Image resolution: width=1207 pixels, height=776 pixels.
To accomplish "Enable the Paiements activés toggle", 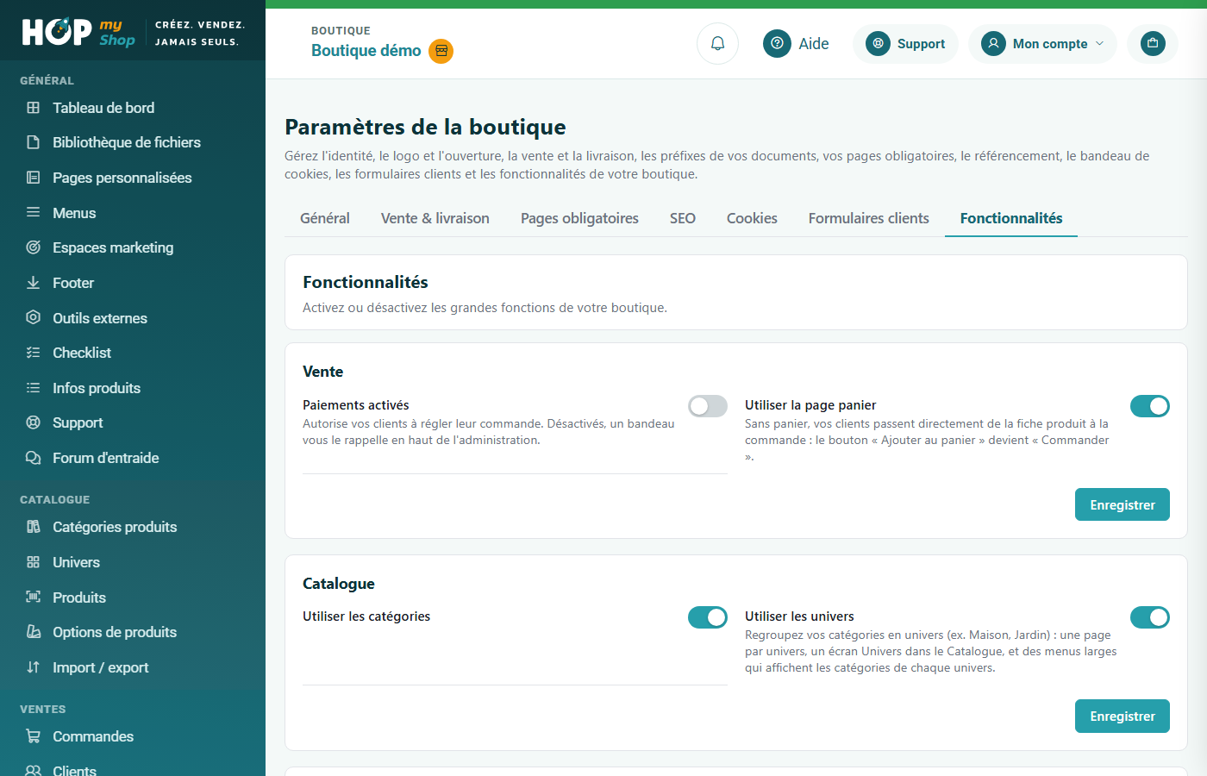I will point(708,406).
